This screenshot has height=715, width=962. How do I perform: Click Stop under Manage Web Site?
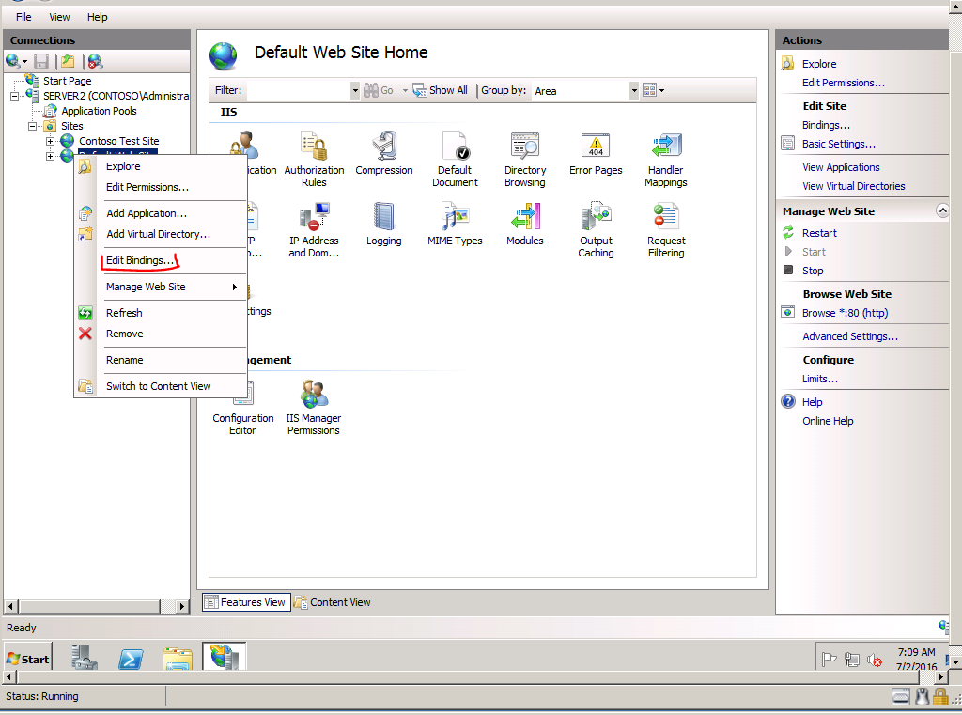coord(813,271)
